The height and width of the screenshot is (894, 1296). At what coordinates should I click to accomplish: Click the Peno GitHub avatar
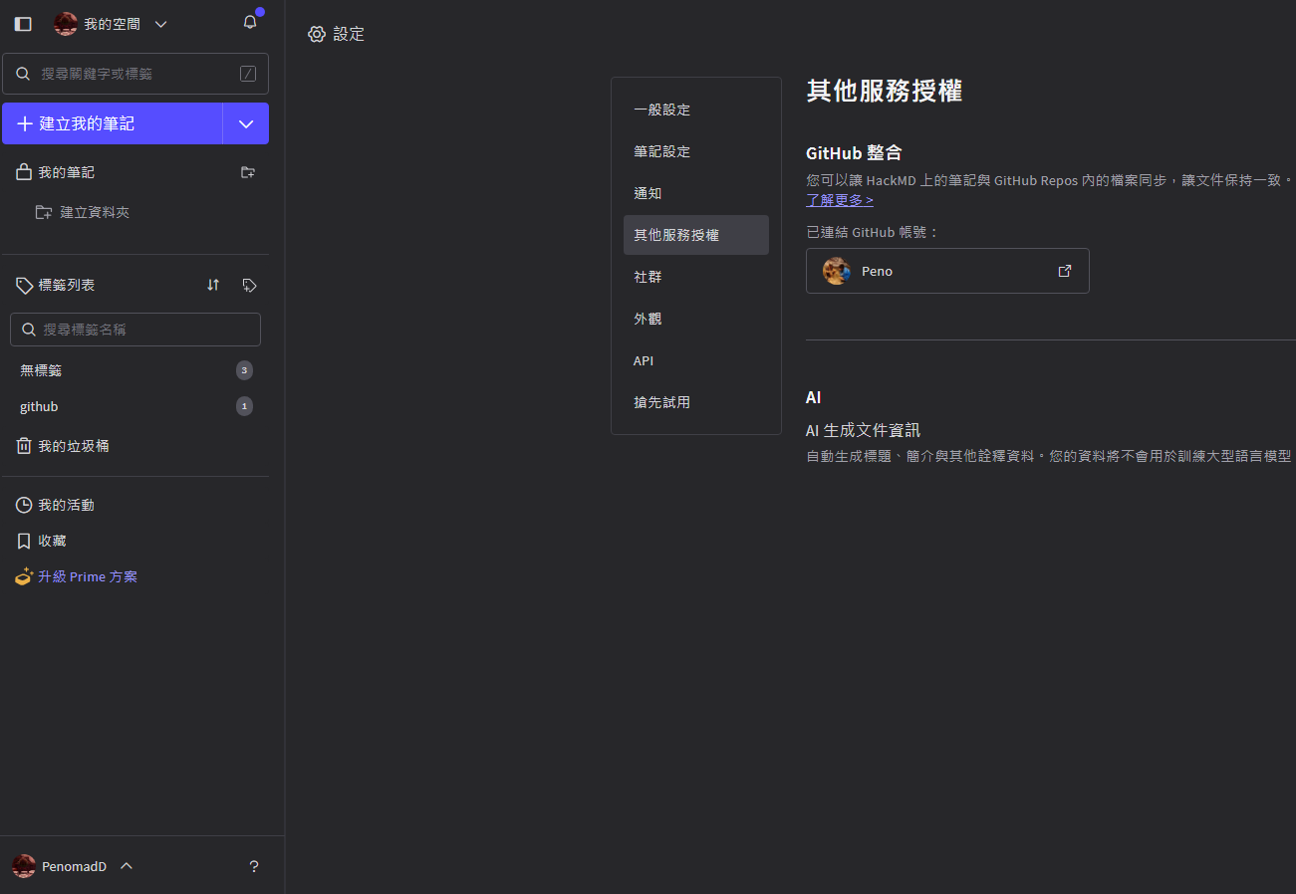(x=837, y=271)
